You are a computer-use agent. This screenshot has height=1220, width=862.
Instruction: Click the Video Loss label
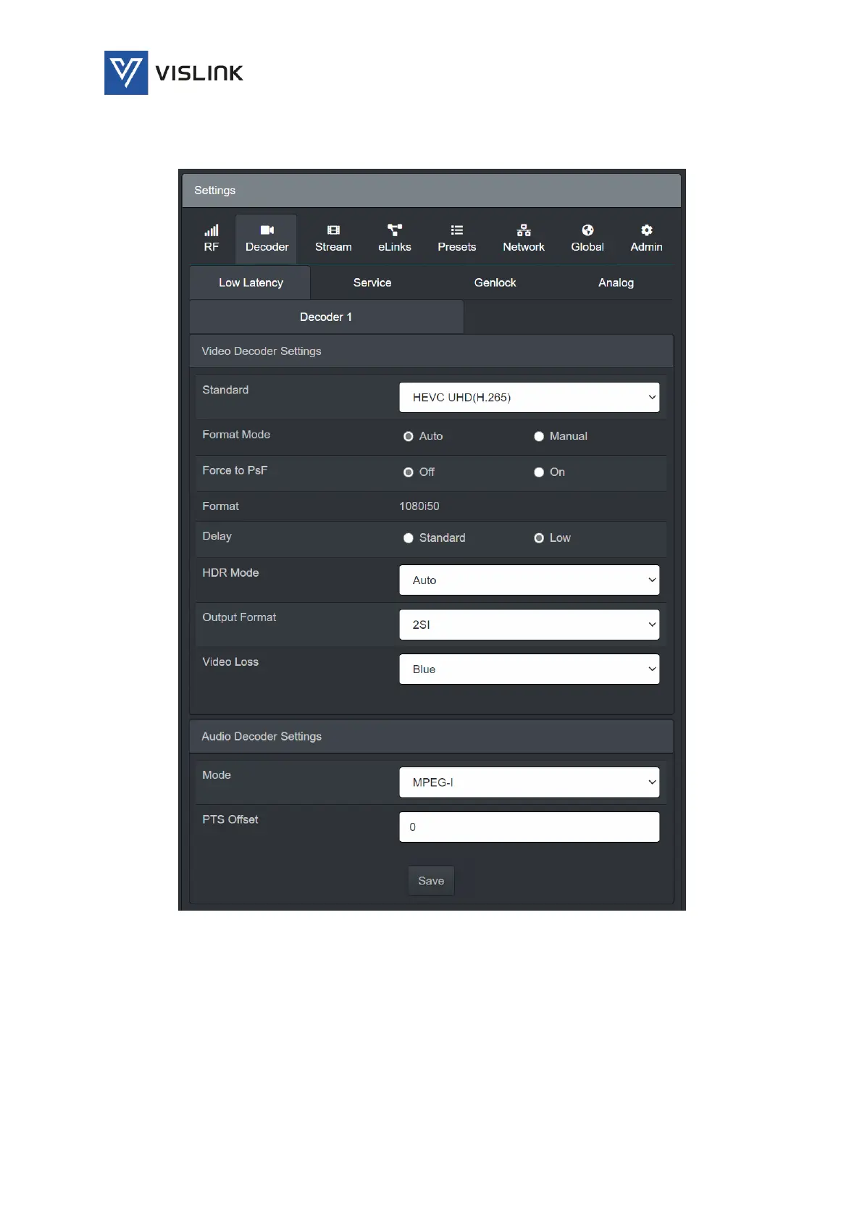point(230,662)
